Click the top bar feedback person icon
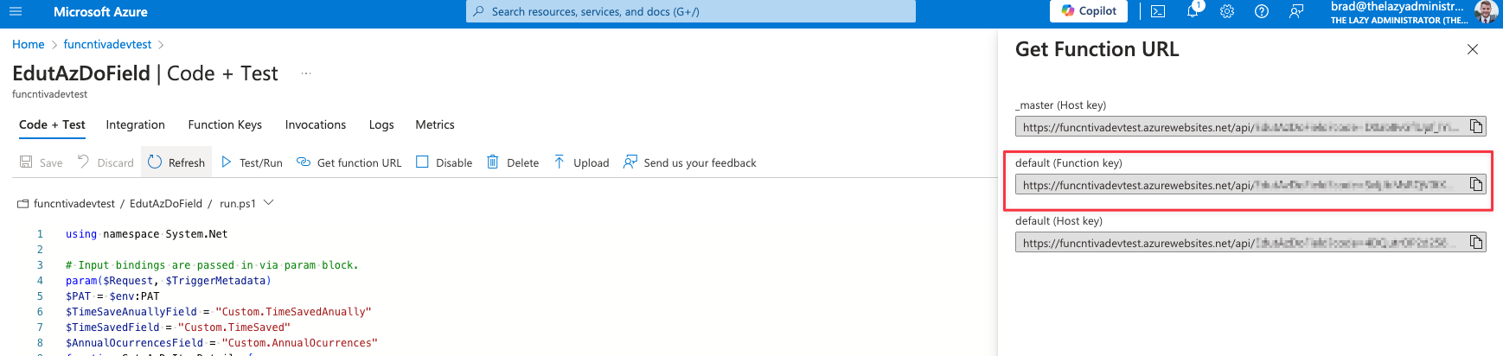This screenshot has width=1503, height=356. [x=1296, y=11]
